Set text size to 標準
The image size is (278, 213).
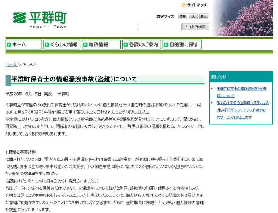tap(182, 16)
